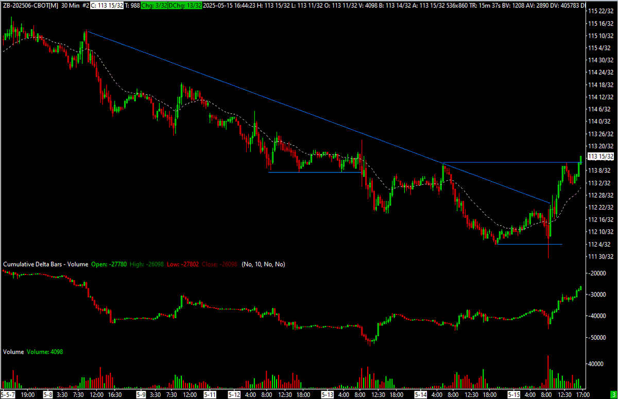Image resolution: width=618 pixels, height=399 pixels.
Task: Select the horizontal blue line near 112 4/32
Action: click(x=529, y=244)
